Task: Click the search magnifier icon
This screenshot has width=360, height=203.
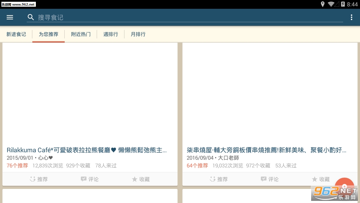Action: point(31,17)
